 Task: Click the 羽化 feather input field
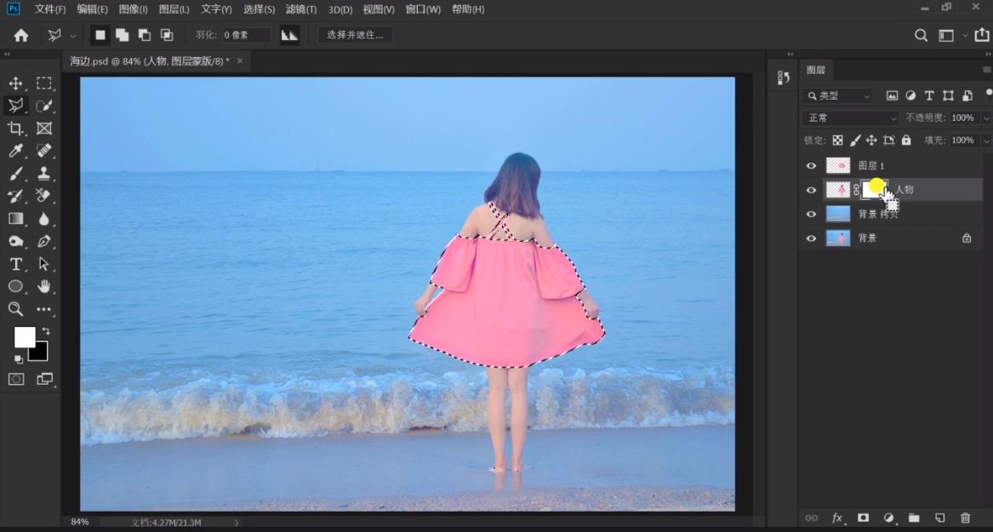(246, 35)
